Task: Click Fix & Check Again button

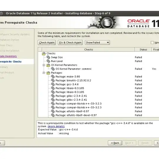Action: point(70,42)
